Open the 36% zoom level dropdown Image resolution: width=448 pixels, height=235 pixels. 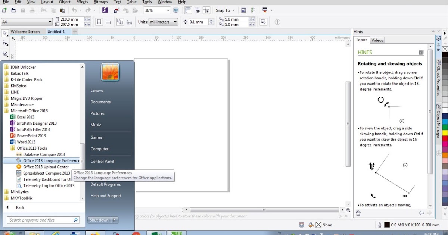tap(168, 10)
